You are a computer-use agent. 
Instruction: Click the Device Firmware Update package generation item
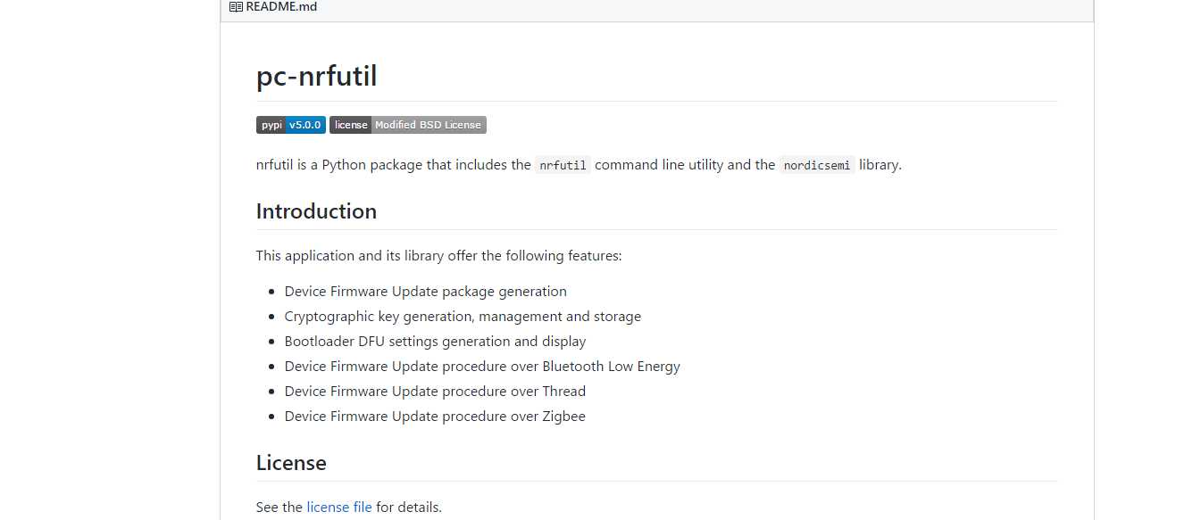[425, 292]
